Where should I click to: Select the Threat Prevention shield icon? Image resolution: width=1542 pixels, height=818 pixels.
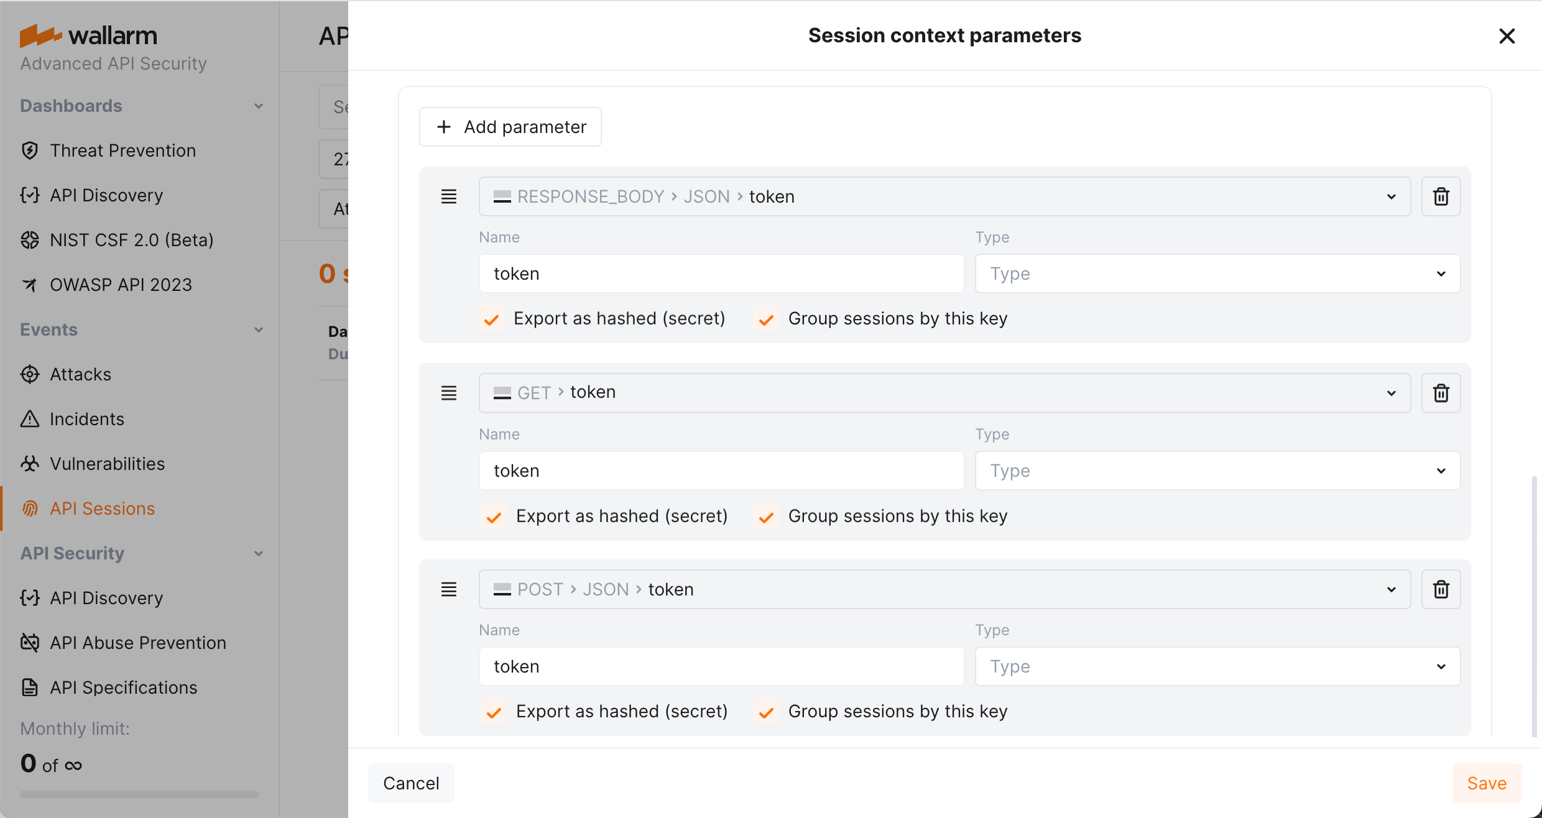(30, 150)
